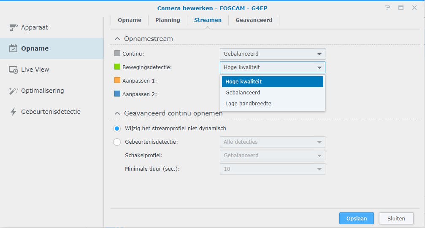Image resolution: width=425 pixels, height=228 pixels.
Task: Select 'Wijzig het streamprofiel niet dynamisch' radio button
Action: tap(117, 128)
